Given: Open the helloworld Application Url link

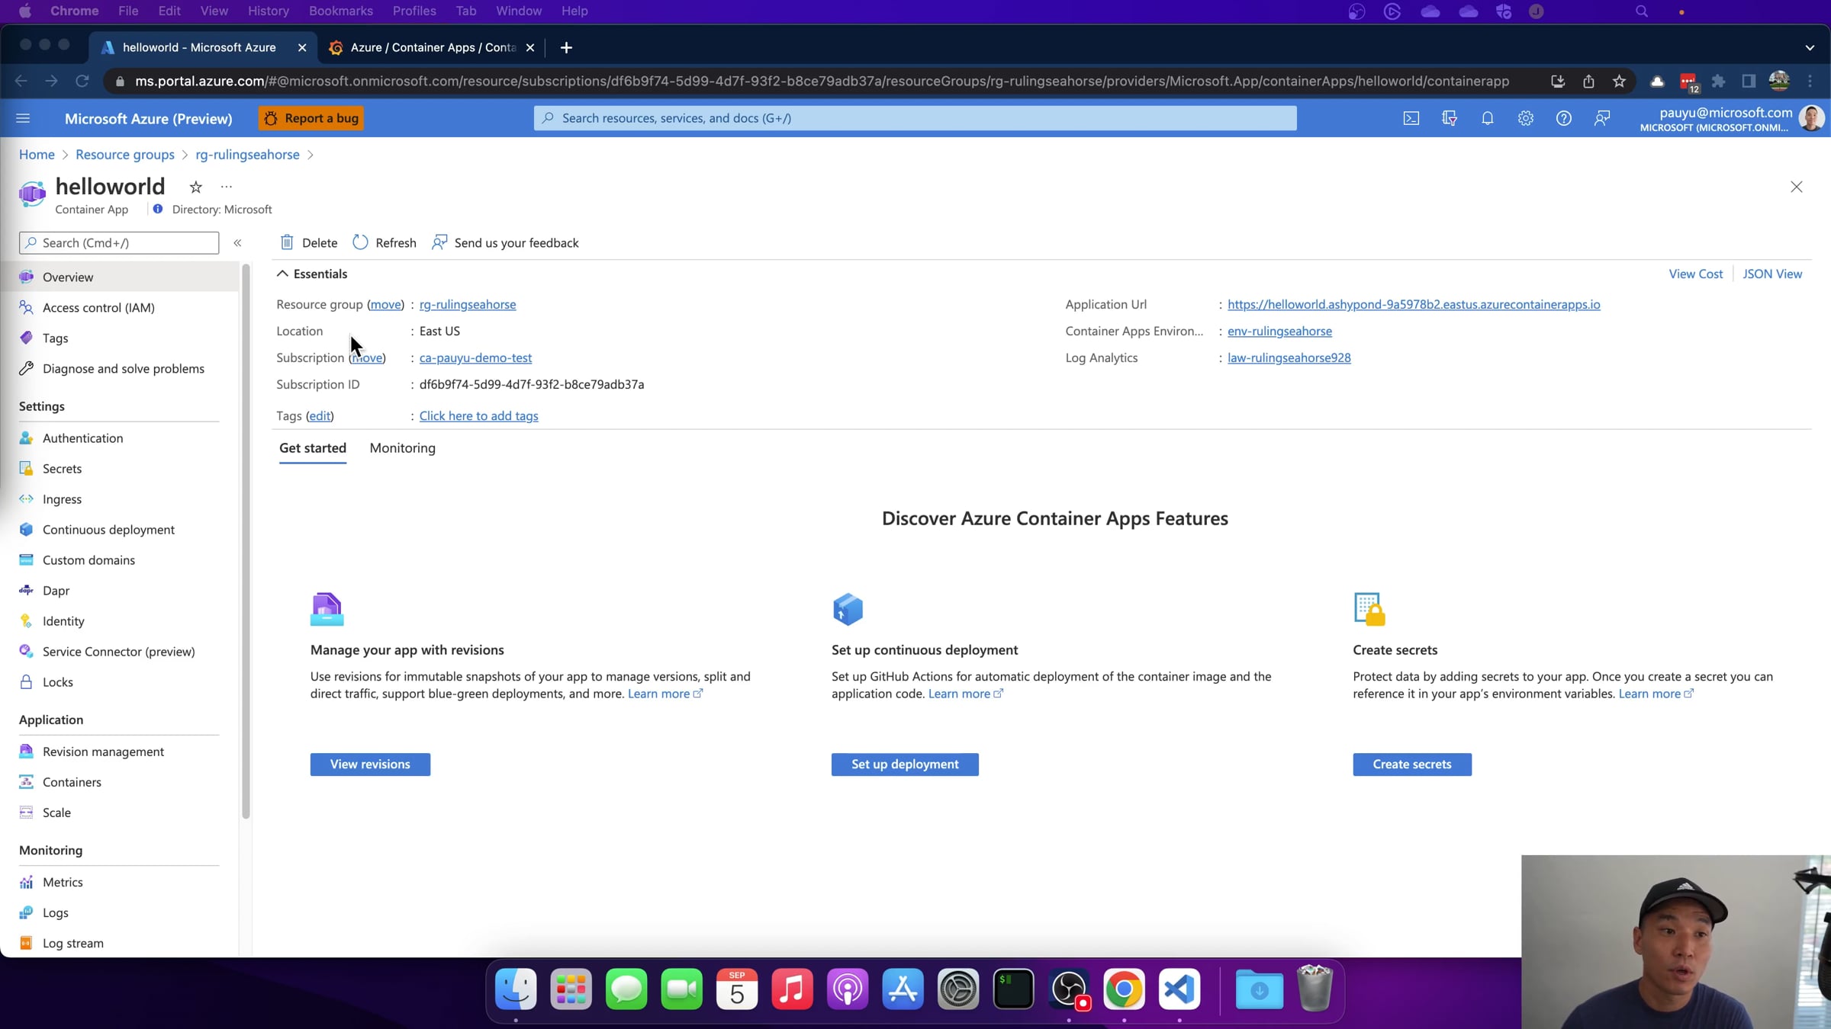Looking at the screenshot, I should pyautogui.click(x=1414, y=304).
